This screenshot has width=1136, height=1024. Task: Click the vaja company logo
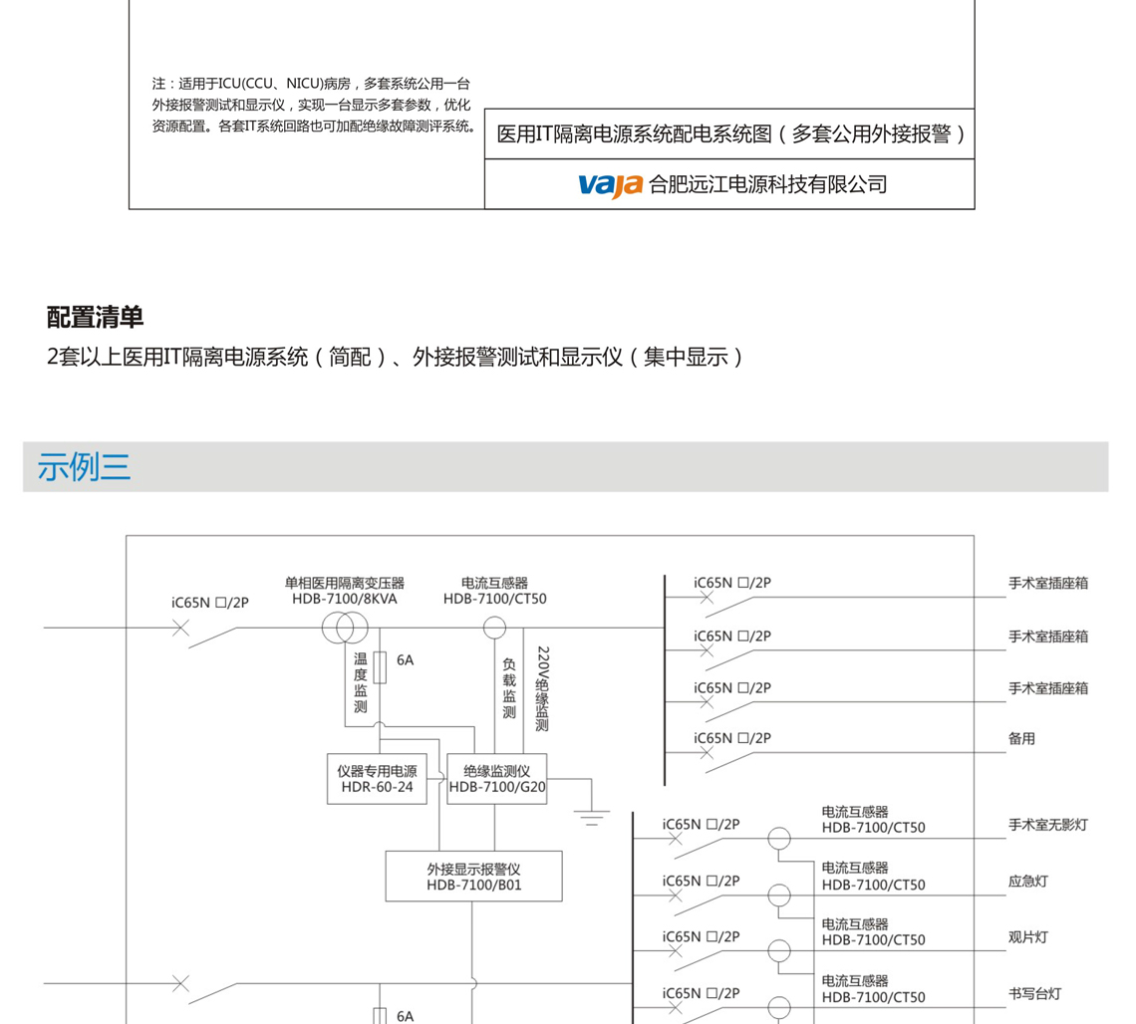tap(610, 185)
